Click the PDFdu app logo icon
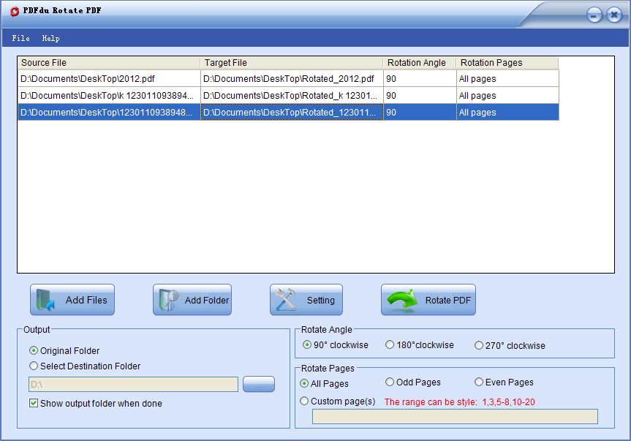Viewport: 631px width, 441px height. 15,11
